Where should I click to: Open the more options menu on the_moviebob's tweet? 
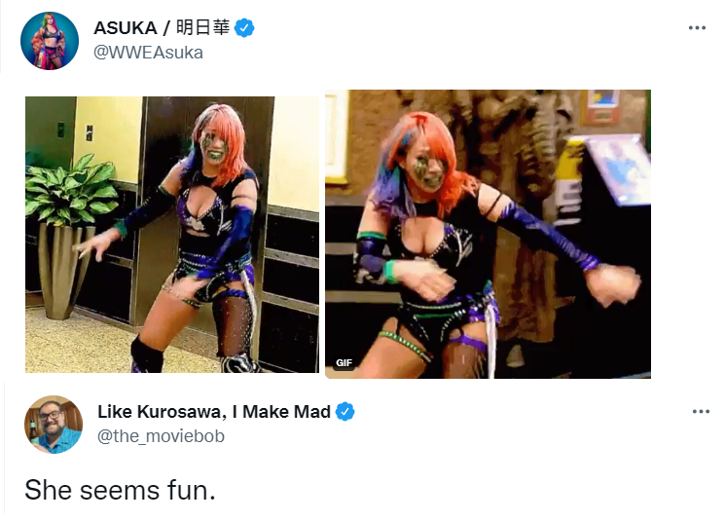pyautogui.click(x=701, y=411)
